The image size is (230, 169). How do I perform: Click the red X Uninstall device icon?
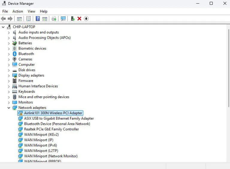(79, 19)
